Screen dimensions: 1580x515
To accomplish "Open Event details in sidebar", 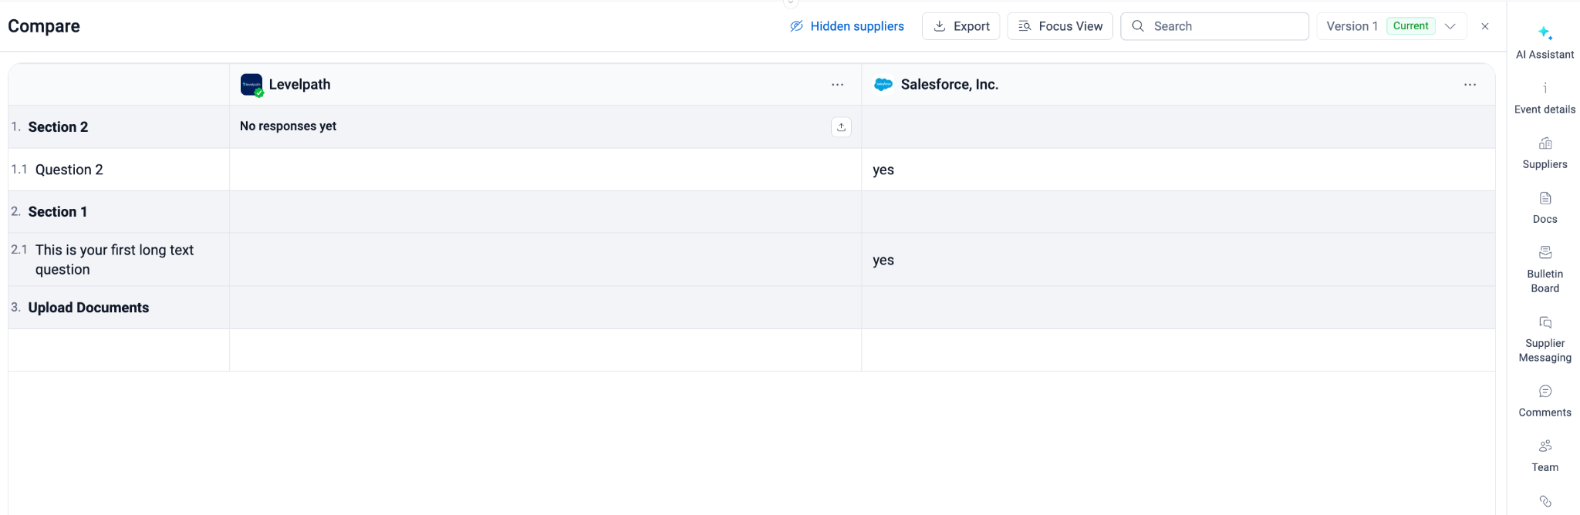I will click(x=1545, y=97).
